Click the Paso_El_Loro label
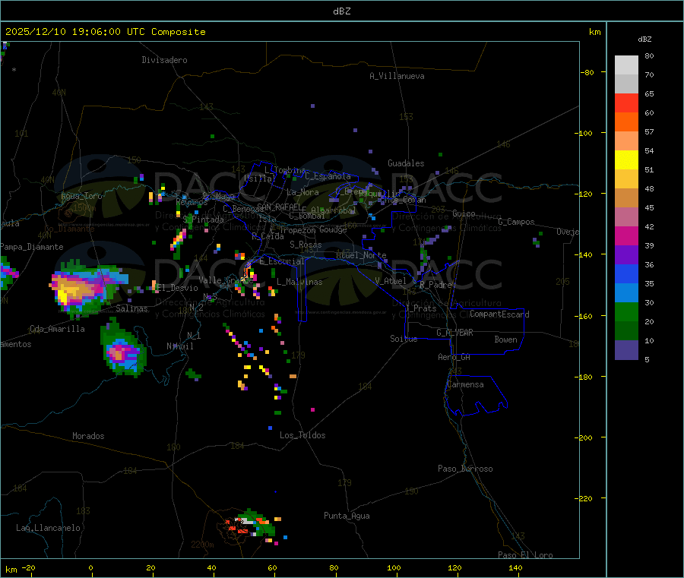Screen dimensions: 684x578 [525, 555]
